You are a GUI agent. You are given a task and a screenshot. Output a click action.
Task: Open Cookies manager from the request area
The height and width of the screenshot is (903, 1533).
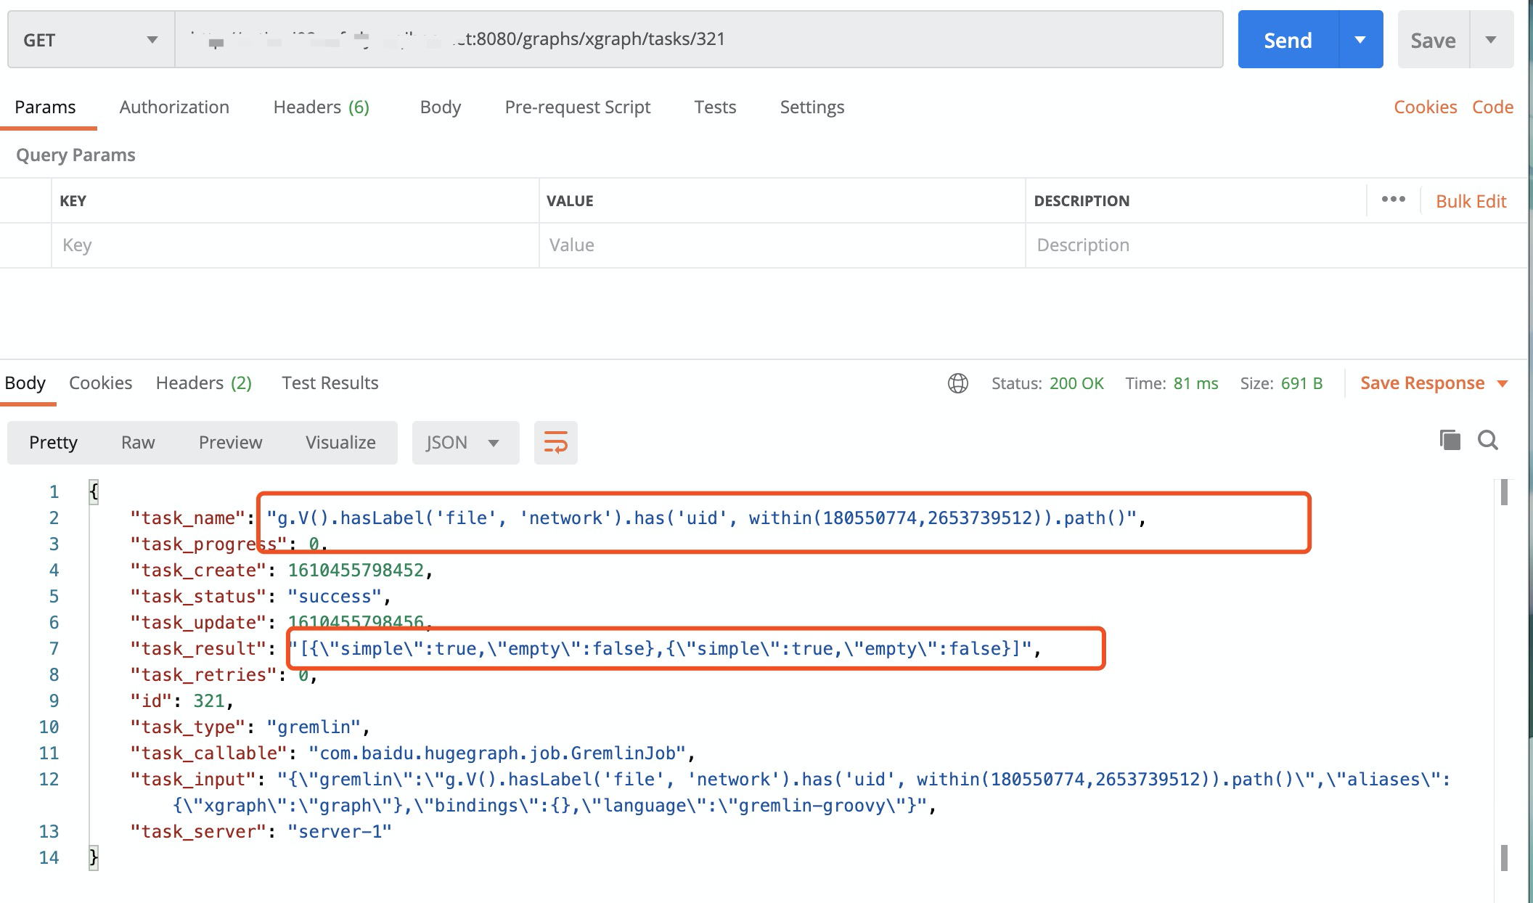tap(1424, 107)
